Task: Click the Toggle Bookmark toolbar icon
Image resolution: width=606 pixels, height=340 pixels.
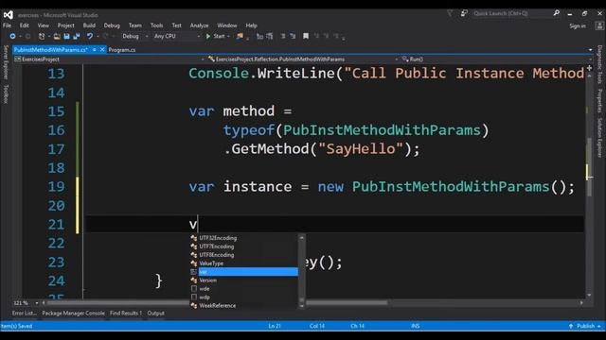Action: (x=306, y=36)
